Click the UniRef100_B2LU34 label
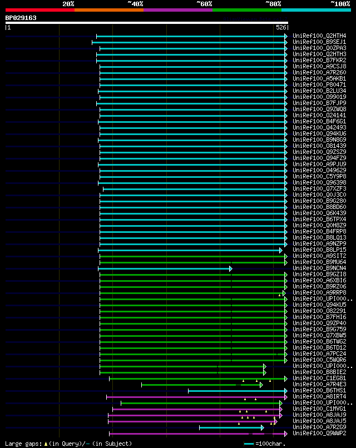Viewport: 356px width, 448px height. click(319, 91)
